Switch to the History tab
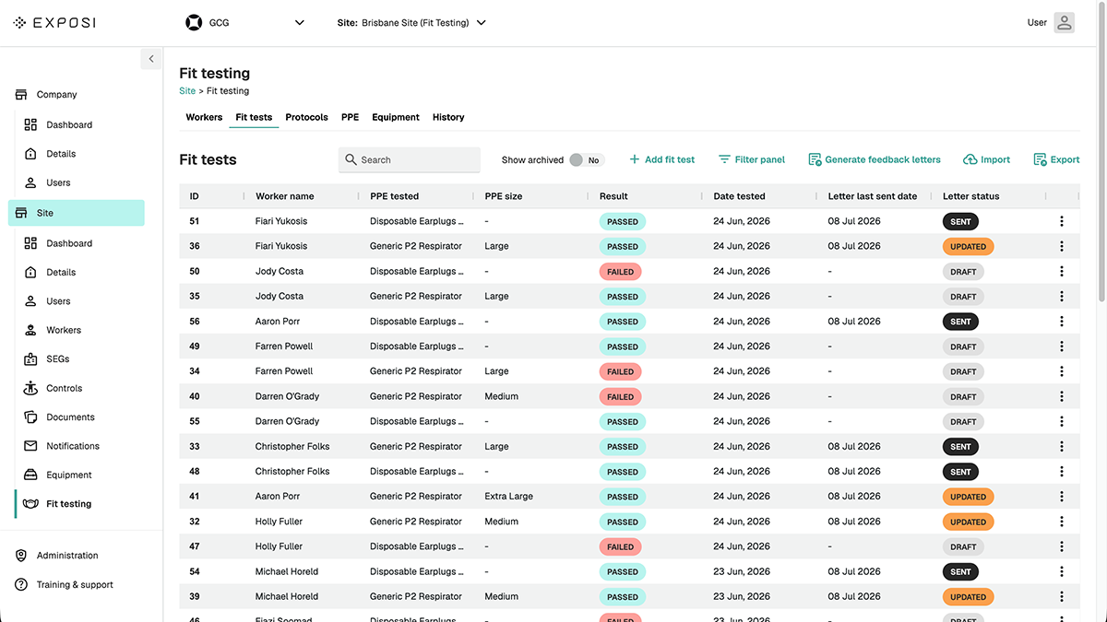This screenshot has height=622, width=1107. pyautogui.click(x=448, y=117)
